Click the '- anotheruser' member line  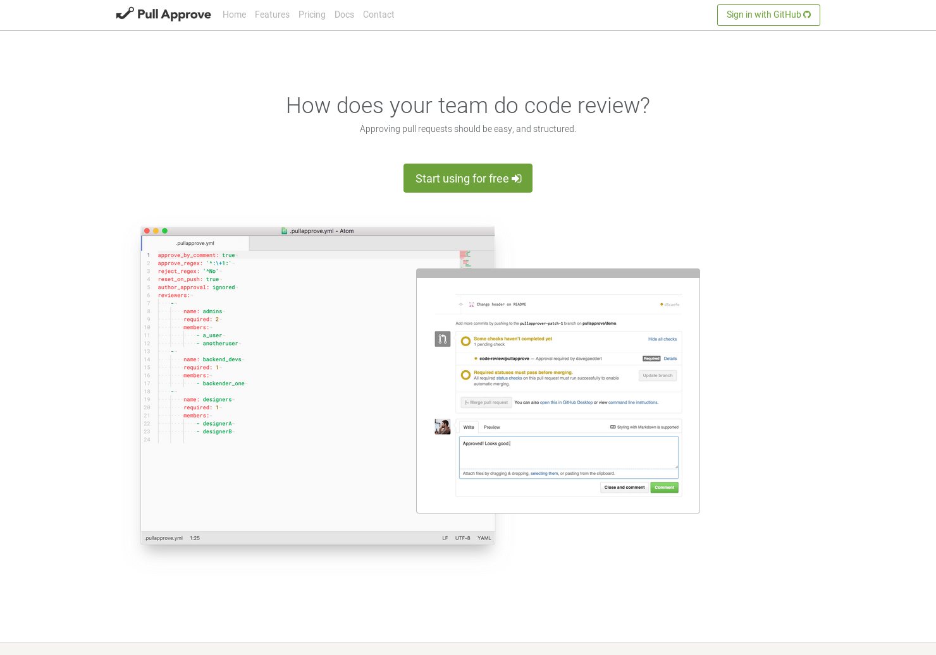(x=218, y=344)
